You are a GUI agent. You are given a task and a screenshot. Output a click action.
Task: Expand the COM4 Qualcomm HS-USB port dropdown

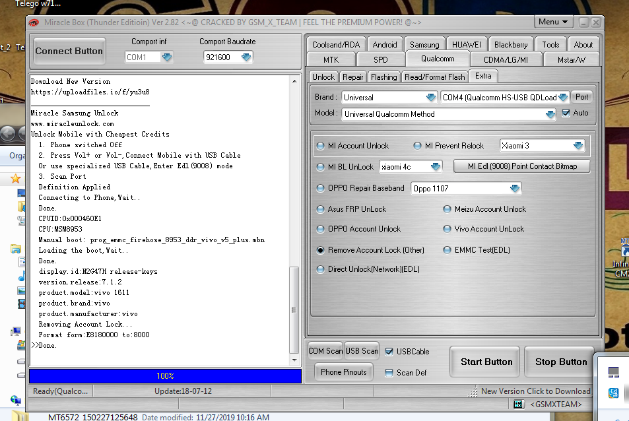pyautogui.click(x=563, y=98)
